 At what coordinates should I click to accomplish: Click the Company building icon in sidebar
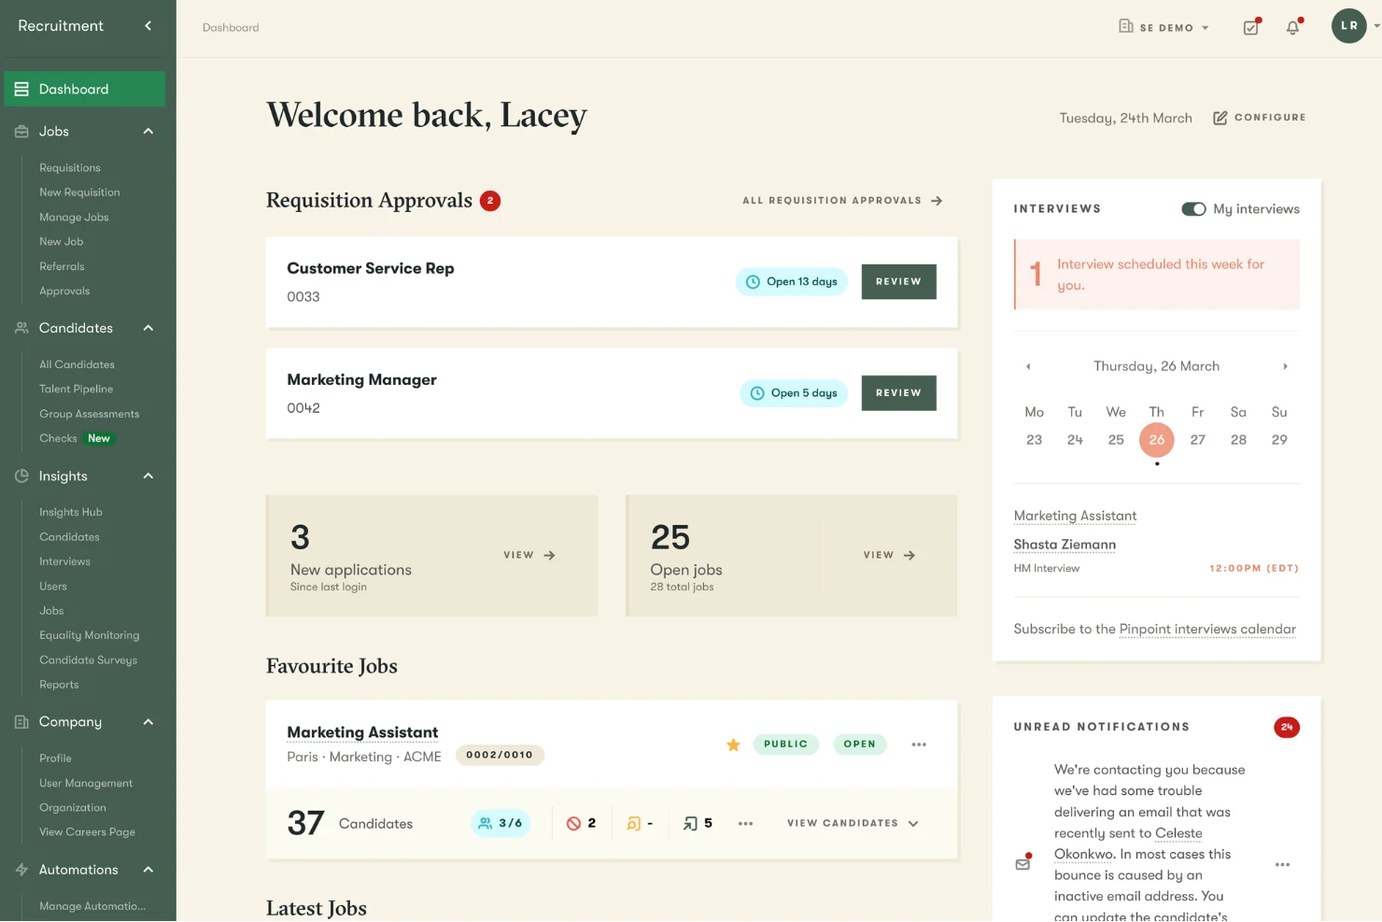tap(21, 722)
